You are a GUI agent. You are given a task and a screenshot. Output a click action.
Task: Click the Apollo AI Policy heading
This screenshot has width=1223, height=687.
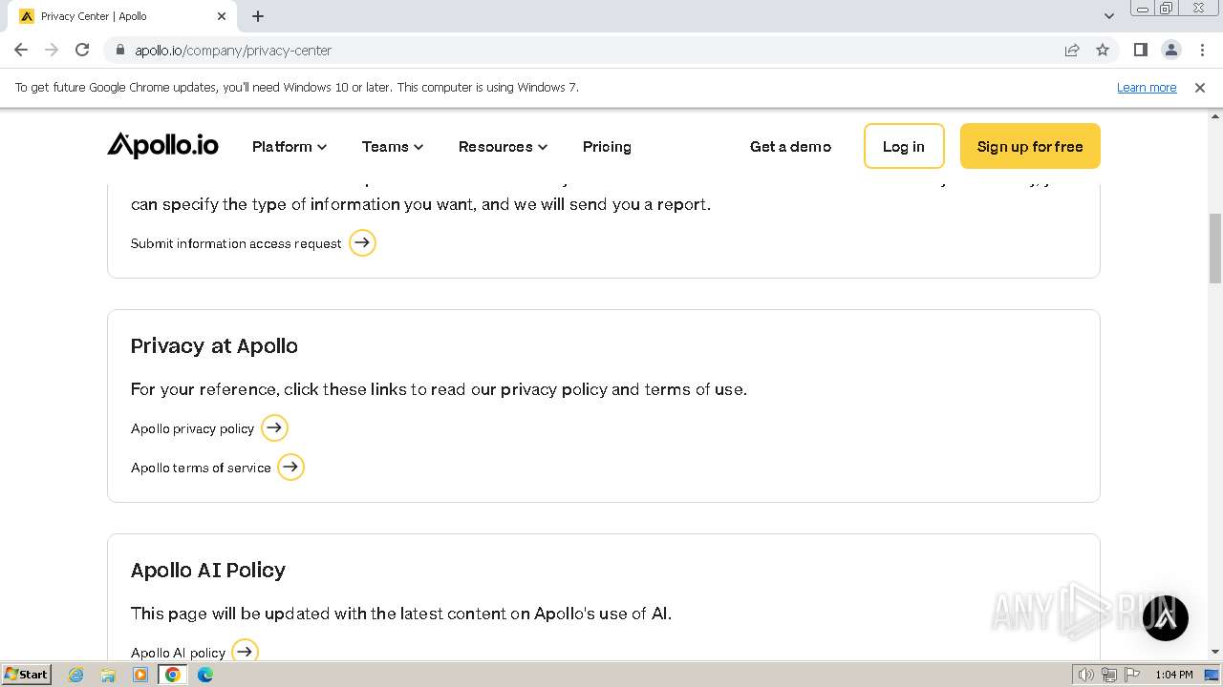coord(208,571)
